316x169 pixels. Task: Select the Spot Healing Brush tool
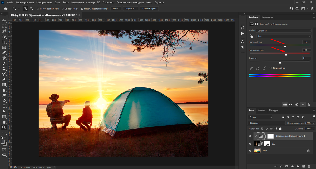[x=4, y=58]
